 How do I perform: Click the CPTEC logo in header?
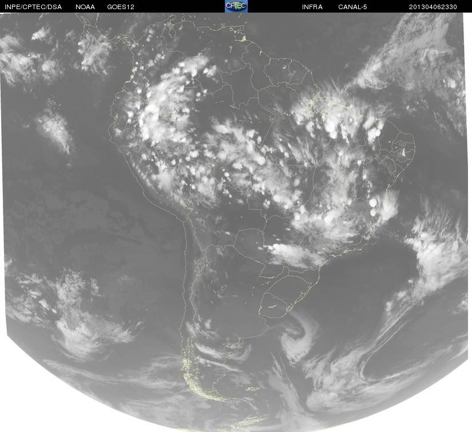(x=236, y=6)
